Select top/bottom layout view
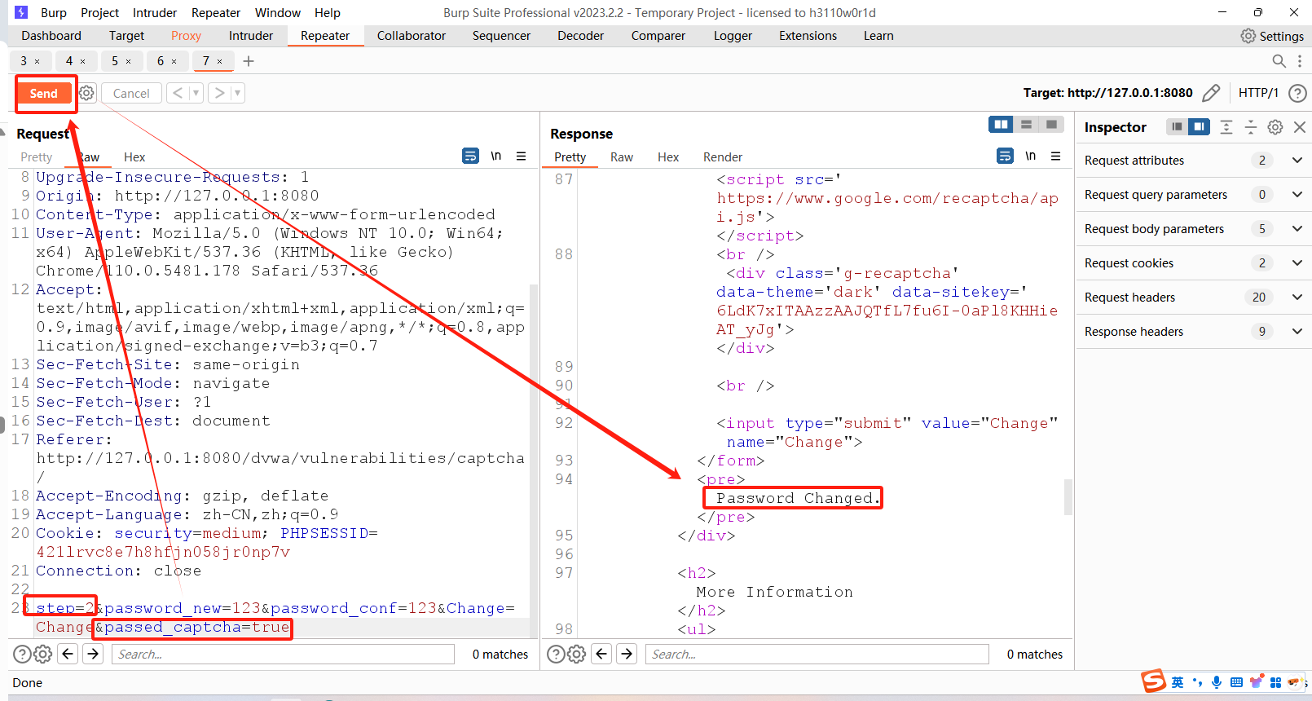1312x701 pixels. (x=1026, y=124)
